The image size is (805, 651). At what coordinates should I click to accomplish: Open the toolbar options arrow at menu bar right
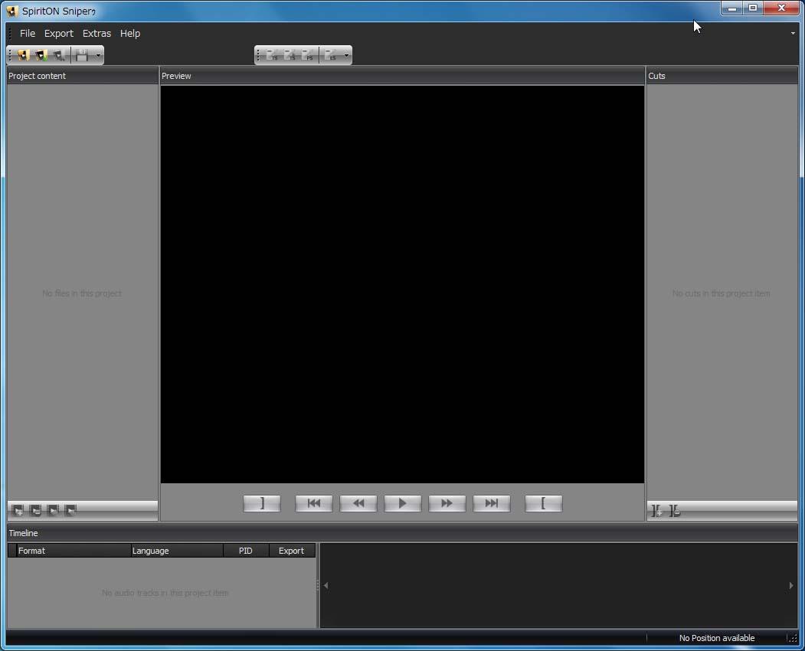click(794, 34)
